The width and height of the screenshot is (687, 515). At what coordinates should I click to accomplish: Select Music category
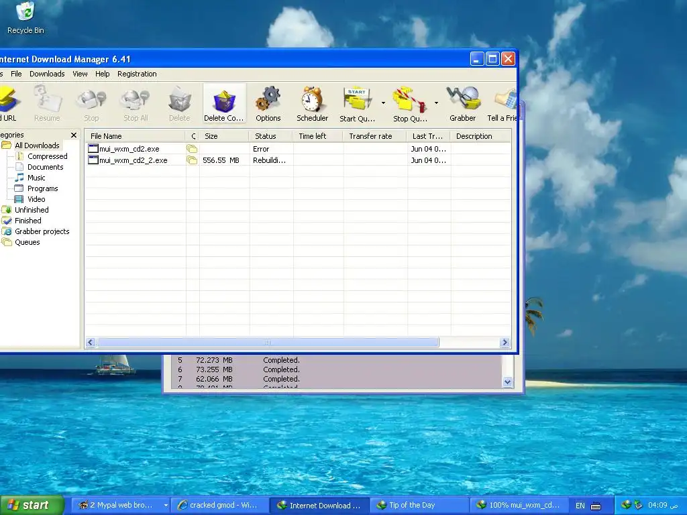[36, 178]
